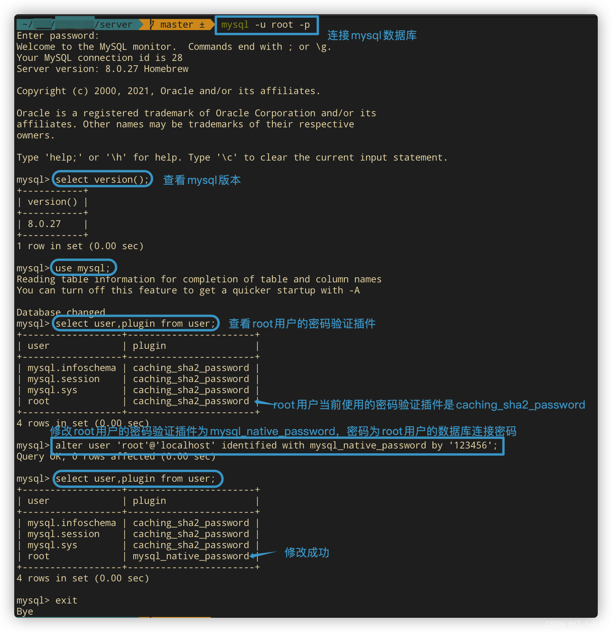Screen dimensions: 612x632
Task: Click 'mysql.session' in the first result table
Action: point(64,379)
